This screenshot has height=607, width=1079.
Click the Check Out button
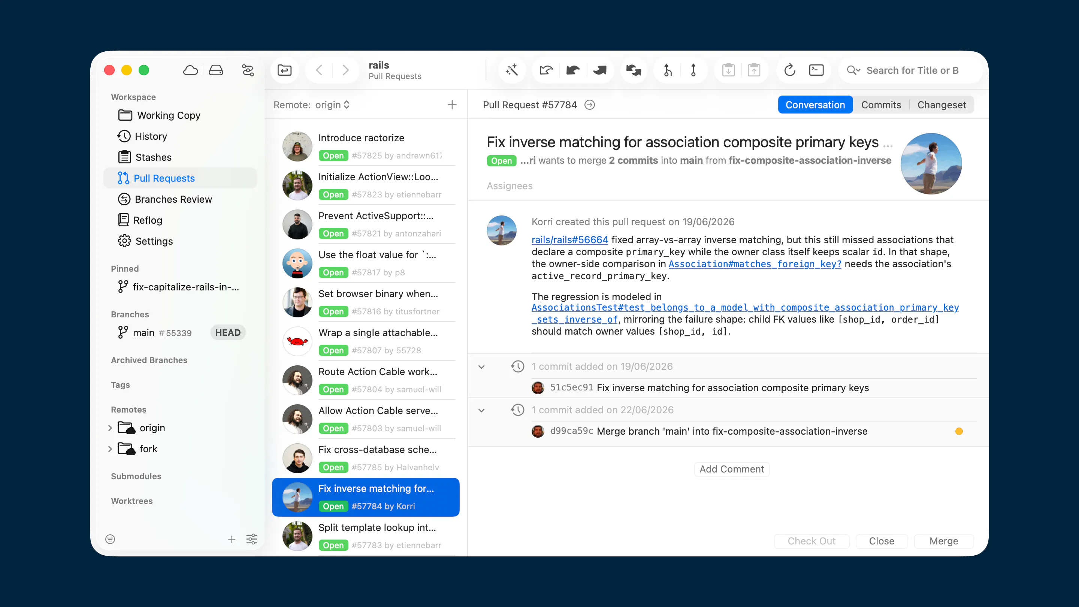(x=811, y=541)
